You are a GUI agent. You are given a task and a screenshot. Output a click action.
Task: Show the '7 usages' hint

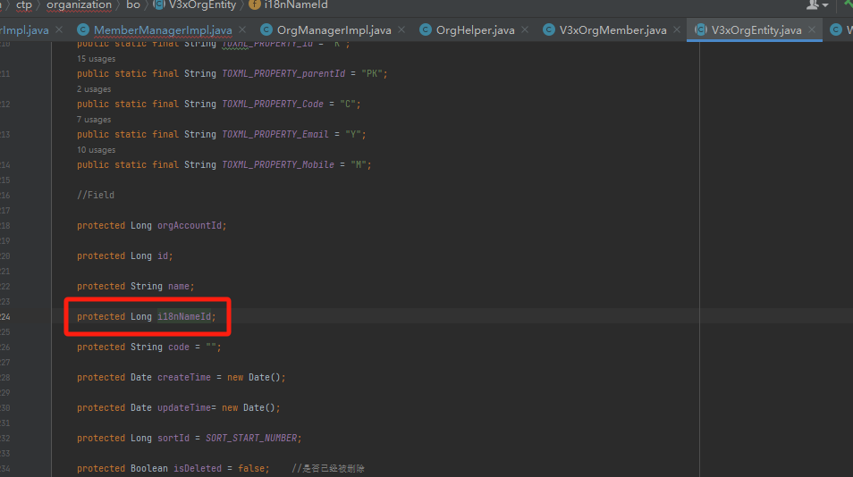94,120
